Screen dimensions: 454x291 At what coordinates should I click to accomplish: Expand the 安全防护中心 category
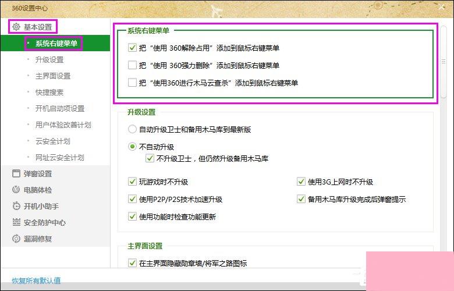tap(45, 222)
